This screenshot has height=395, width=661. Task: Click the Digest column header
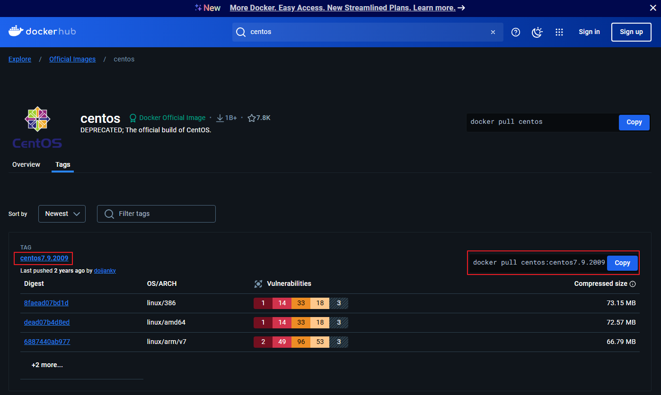34,283
